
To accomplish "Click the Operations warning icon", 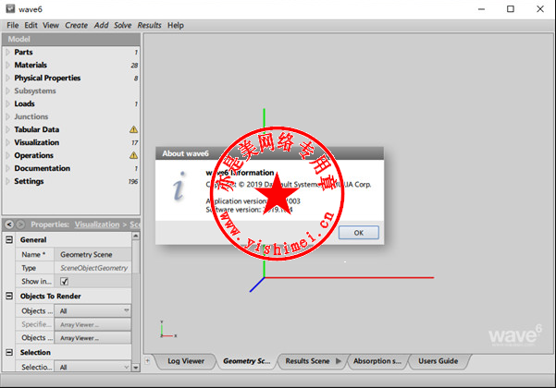I will click(134, 155).
